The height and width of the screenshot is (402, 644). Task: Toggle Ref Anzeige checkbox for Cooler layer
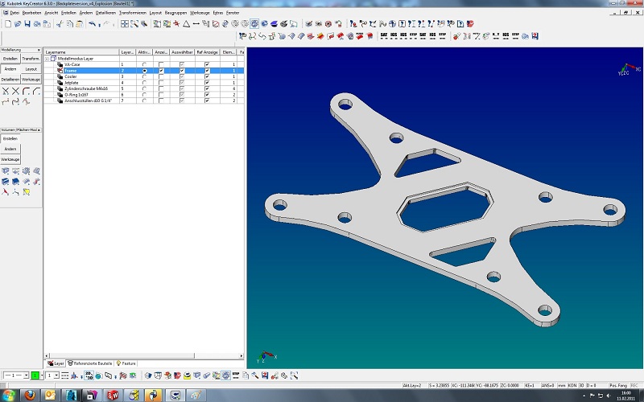click(207, 76)
